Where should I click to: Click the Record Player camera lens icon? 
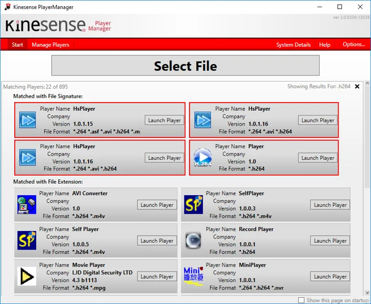pyautogui.click(x=193, y=241)
